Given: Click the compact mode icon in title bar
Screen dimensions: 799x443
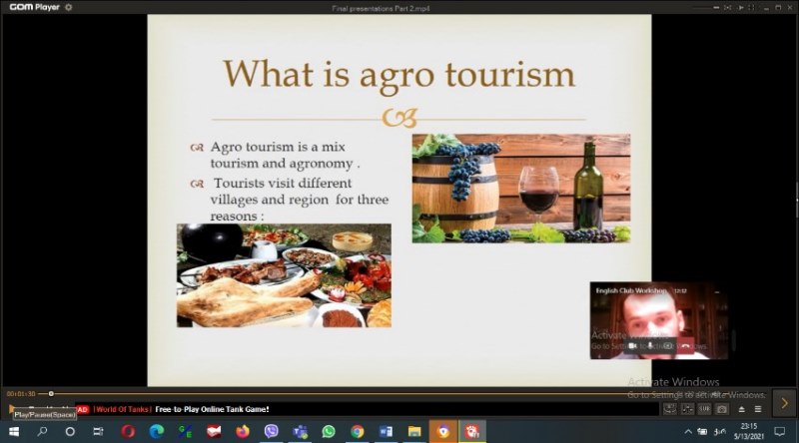Looking at the screenshot, I should click(728, 8).
